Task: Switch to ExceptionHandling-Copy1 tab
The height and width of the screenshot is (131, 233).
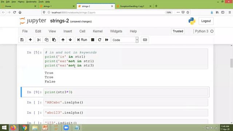Action: point(134,6)
